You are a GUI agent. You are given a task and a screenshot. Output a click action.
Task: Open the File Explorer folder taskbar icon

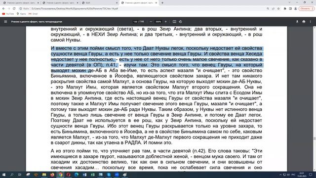tap(44, 175)
